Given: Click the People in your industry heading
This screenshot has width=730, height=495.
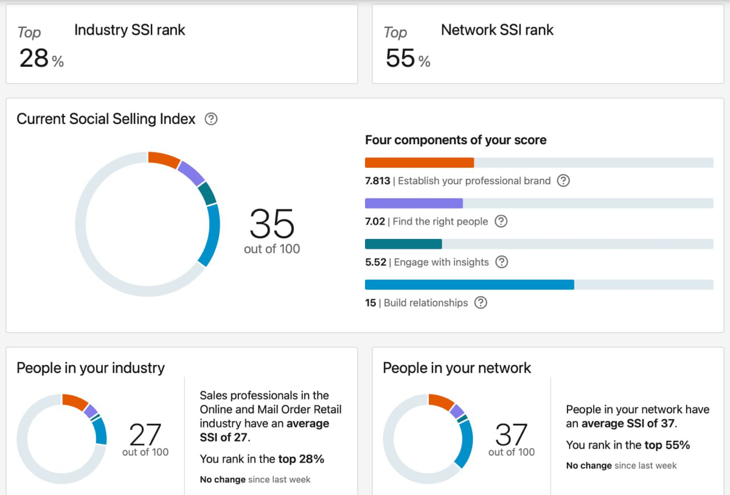Looking at the screenshot, I should pyautogui.click(x=91, y=368).
